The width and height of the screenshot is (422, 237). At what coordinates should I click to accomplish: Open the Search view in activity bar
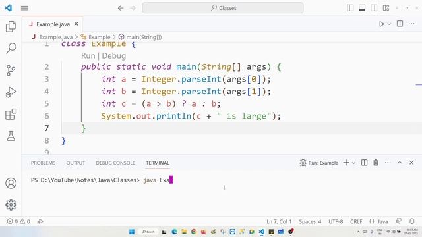coord(11,48)
